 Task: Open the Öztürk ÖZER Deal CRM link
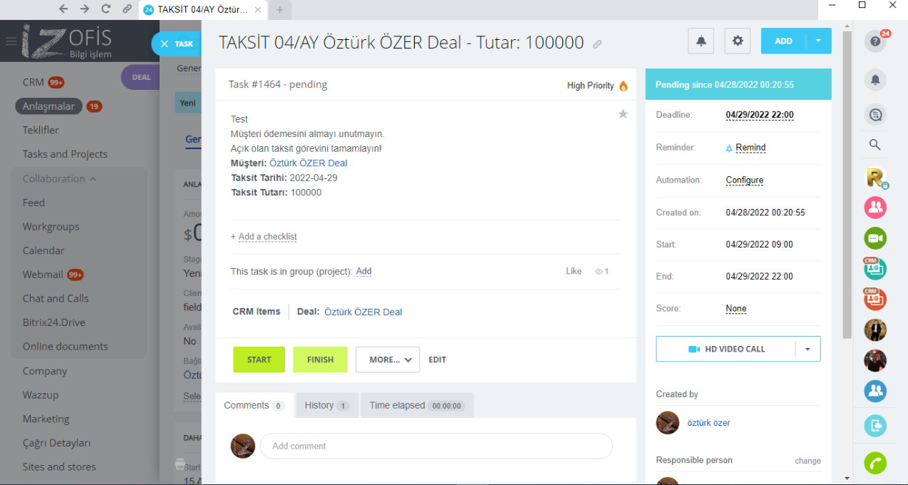(x=363, y=312)
